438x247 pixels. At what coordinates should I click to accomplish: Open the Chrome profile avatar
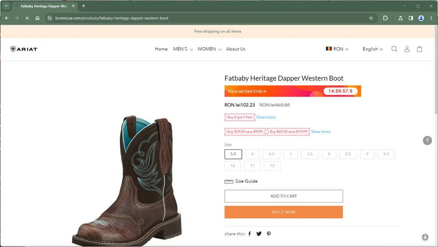tap(421, 18)
